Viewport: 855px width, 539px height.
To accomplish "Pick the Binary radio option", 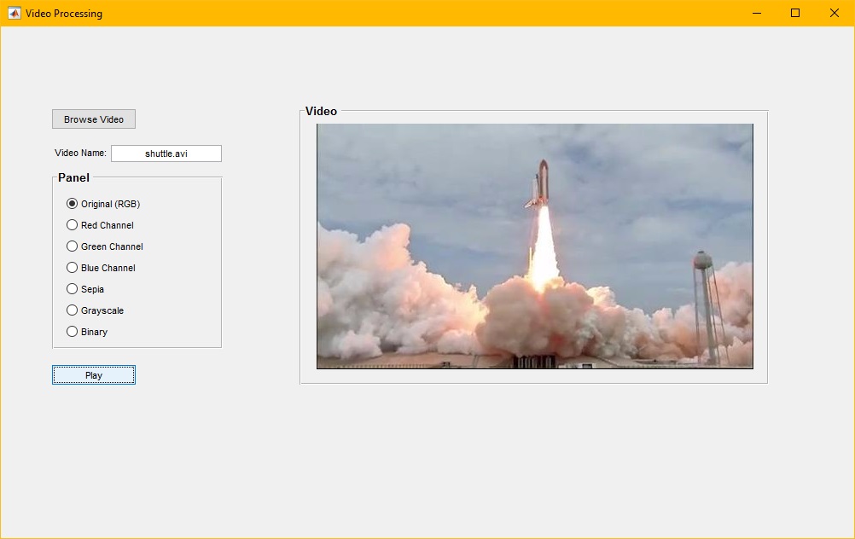I will pyautogui.click(x=73, y=332).
